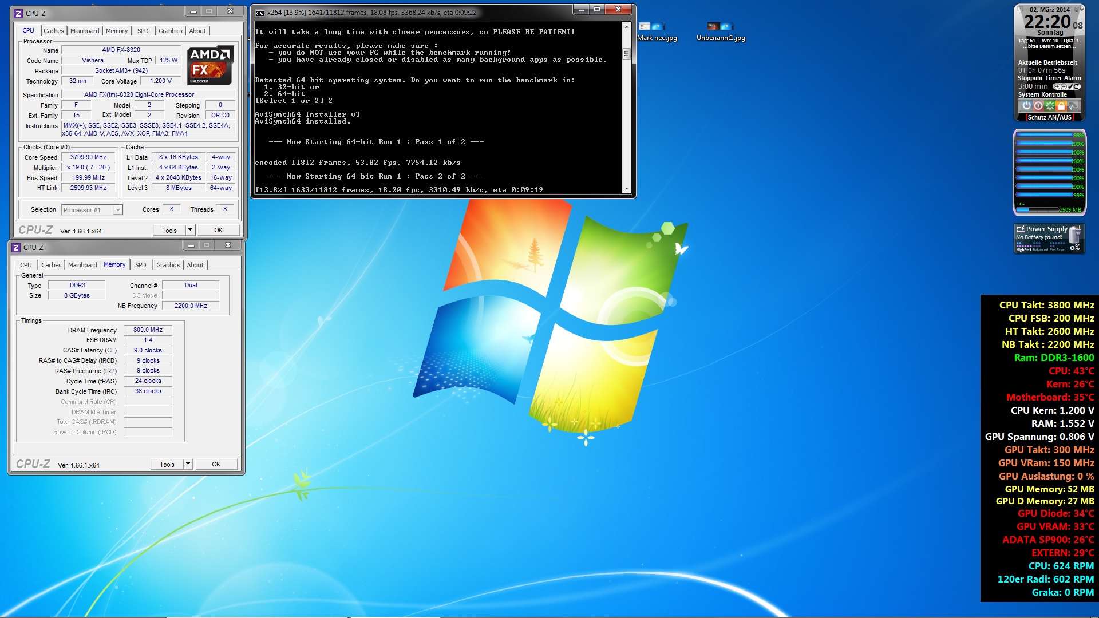Open the Processor #1 selection dropdown
Viewport: 1099px width, 618px height.
92,210
